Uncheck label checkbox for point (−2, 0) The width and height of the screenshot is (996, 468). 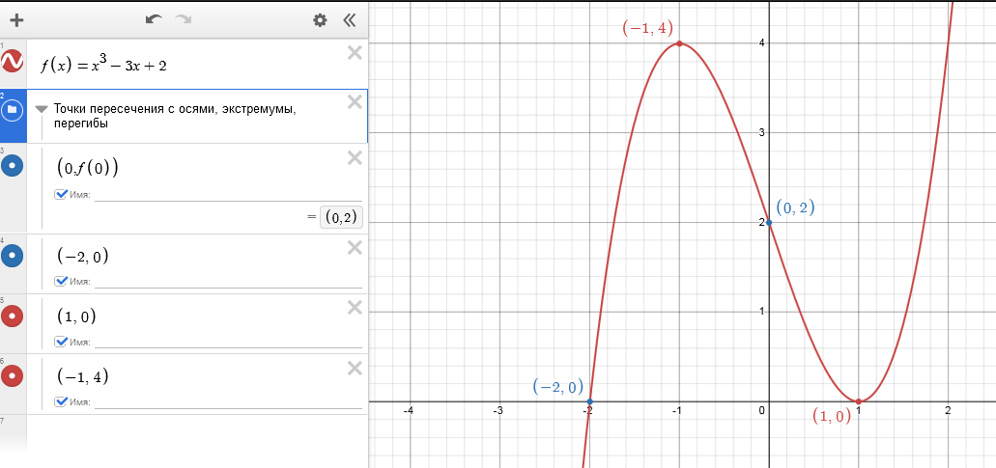pos(62,282)
